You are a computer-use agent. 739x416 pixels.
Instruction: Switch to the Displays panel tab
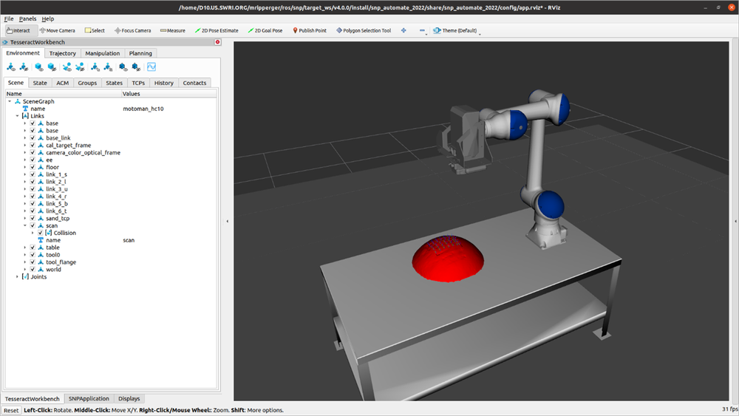pyautogui.click(x=129, y=398)
